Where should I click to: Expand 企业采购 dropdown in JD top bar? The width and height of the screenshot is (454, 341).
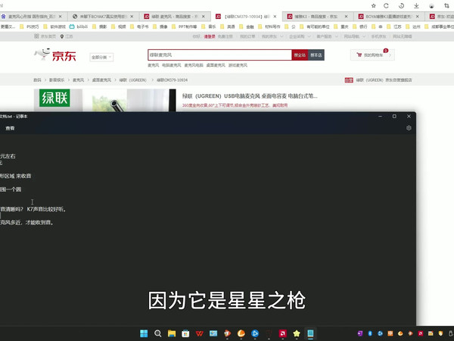(300, 36)
